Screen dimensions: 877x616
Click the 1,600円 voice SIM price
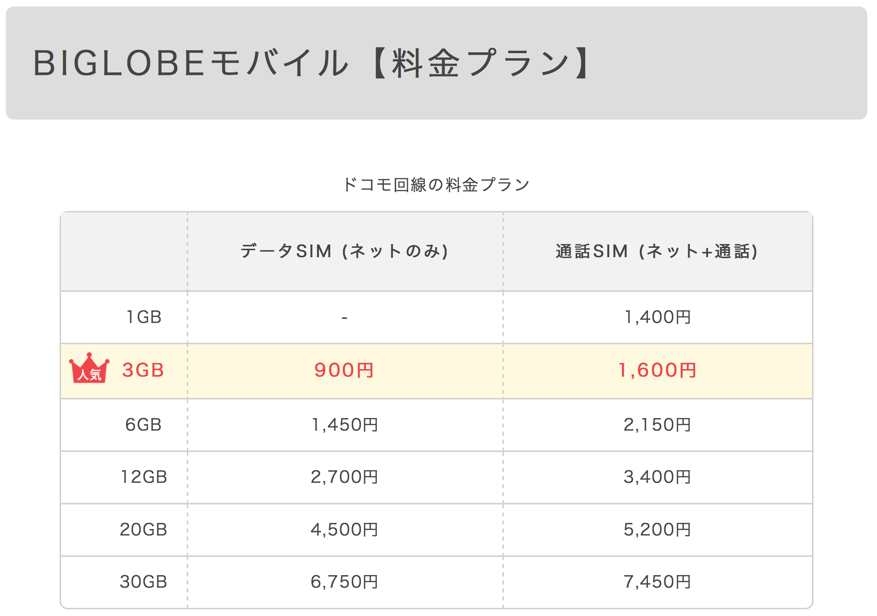click(x=657, y=371)
